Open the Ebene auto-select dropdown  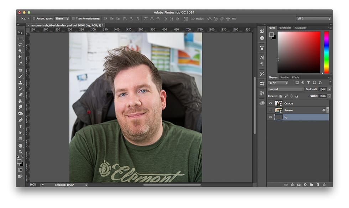pyautogui.click(x=62, y=18)
